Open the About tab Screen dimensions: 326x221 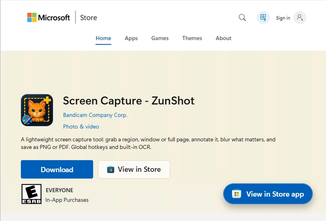coord(223,38)
